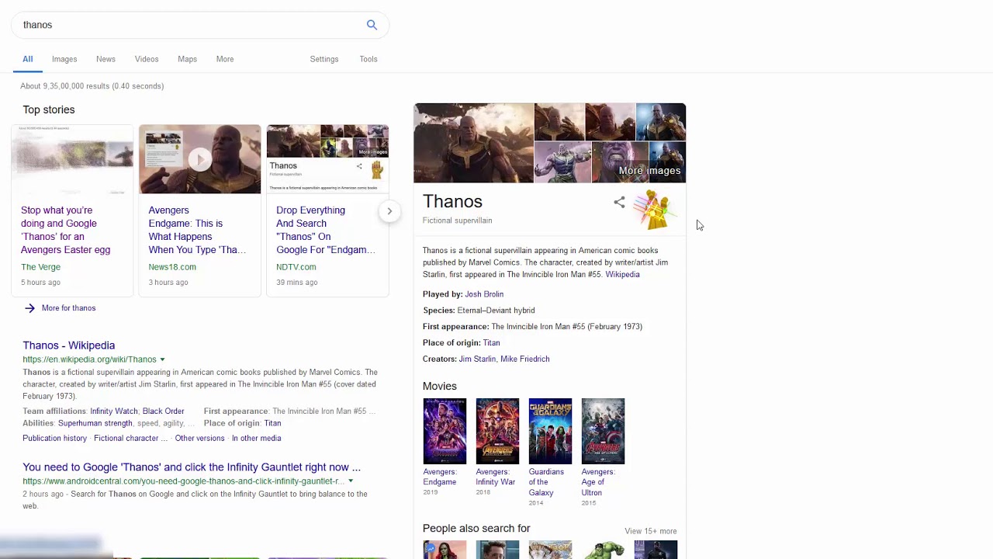Image resolution: width=993 pixels, height=559 pixels.
Task: Click Mike Friedrich creator link
Action: (525, 359)
